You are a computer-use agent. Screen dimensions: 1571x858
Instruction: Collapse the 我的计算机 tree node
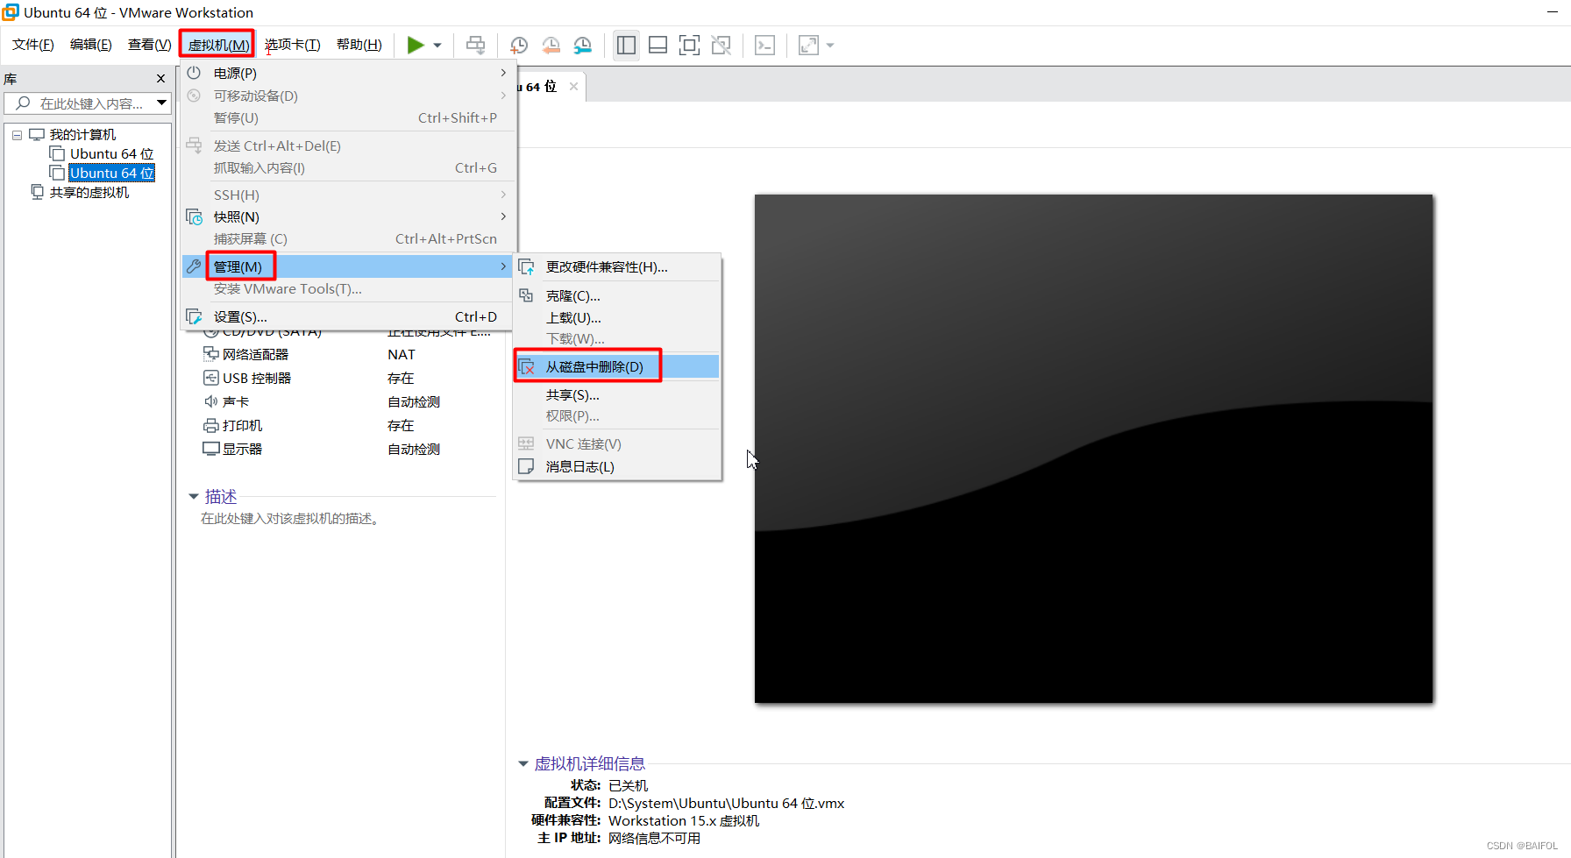click(17, 135)
